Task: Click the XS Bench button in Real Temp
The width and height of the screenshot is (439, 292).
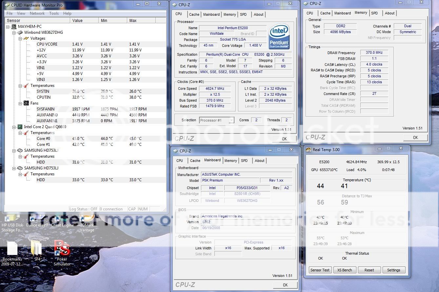Action: point(345,270)
